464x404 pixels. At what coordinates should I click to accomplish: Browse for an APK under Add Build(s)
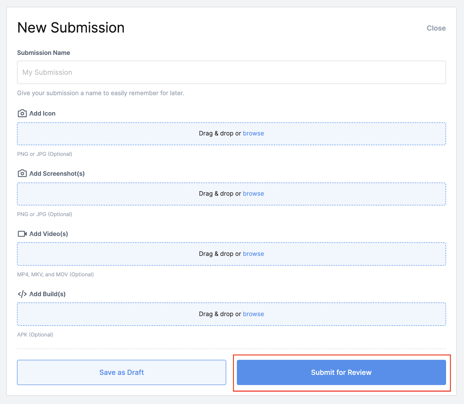(253, 314)
